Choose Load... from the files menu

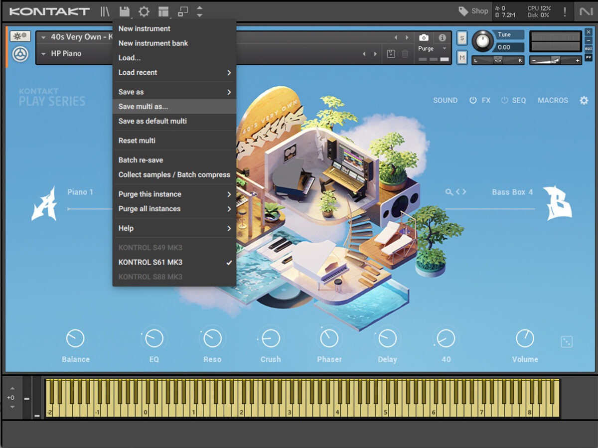[x=174, y=58]
